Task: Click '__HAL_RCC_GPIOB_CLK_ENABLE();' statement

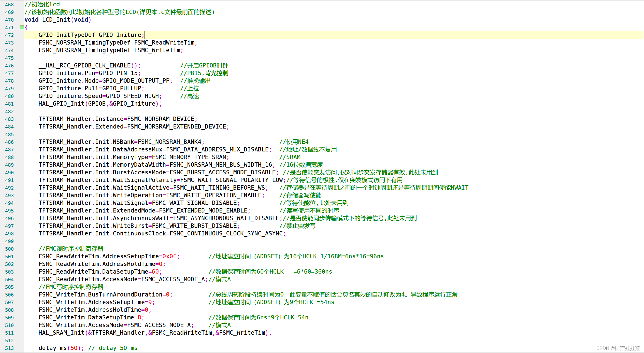Action: point(90,65)
